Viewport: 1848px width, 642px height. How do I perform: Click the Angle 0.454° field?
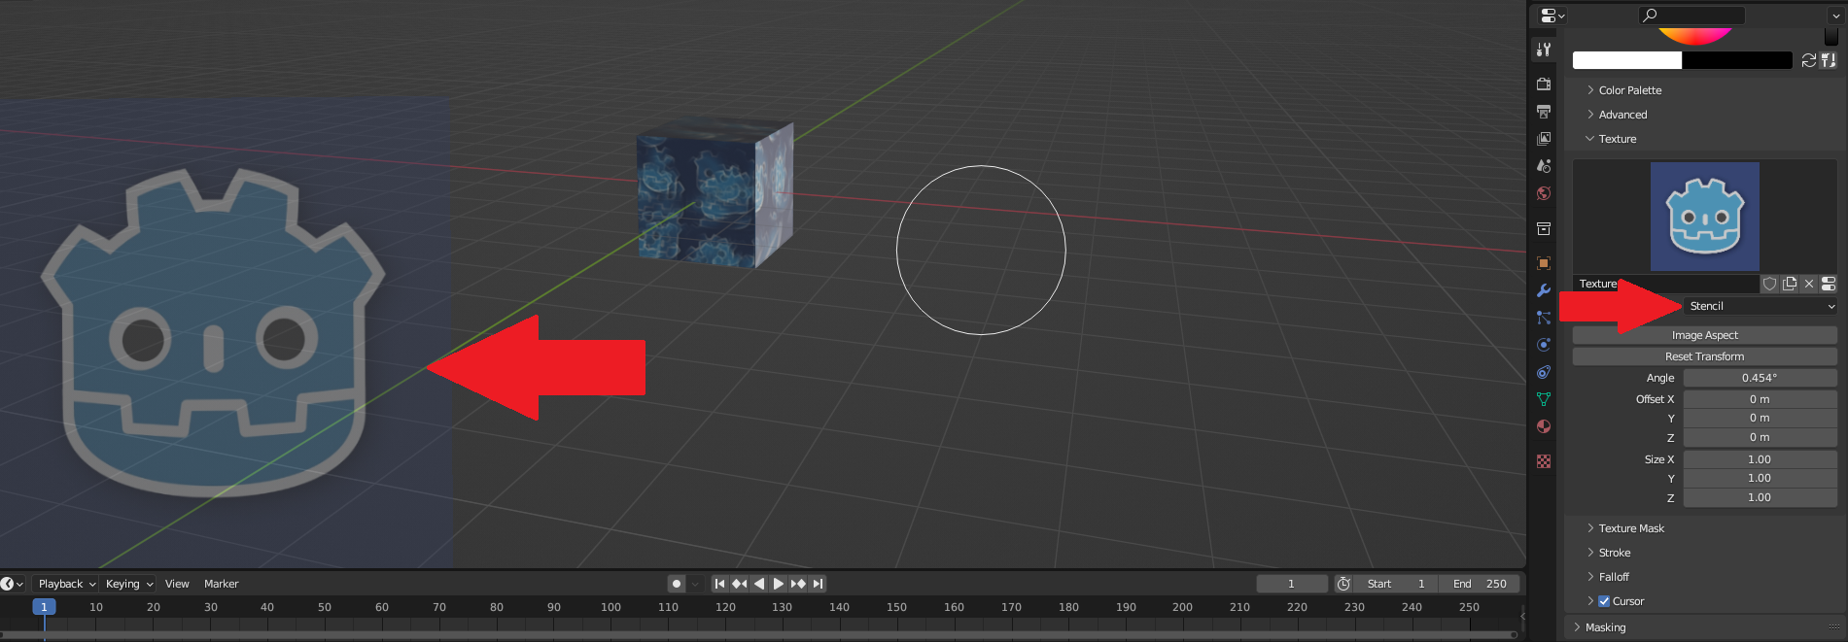point(1761,378)
